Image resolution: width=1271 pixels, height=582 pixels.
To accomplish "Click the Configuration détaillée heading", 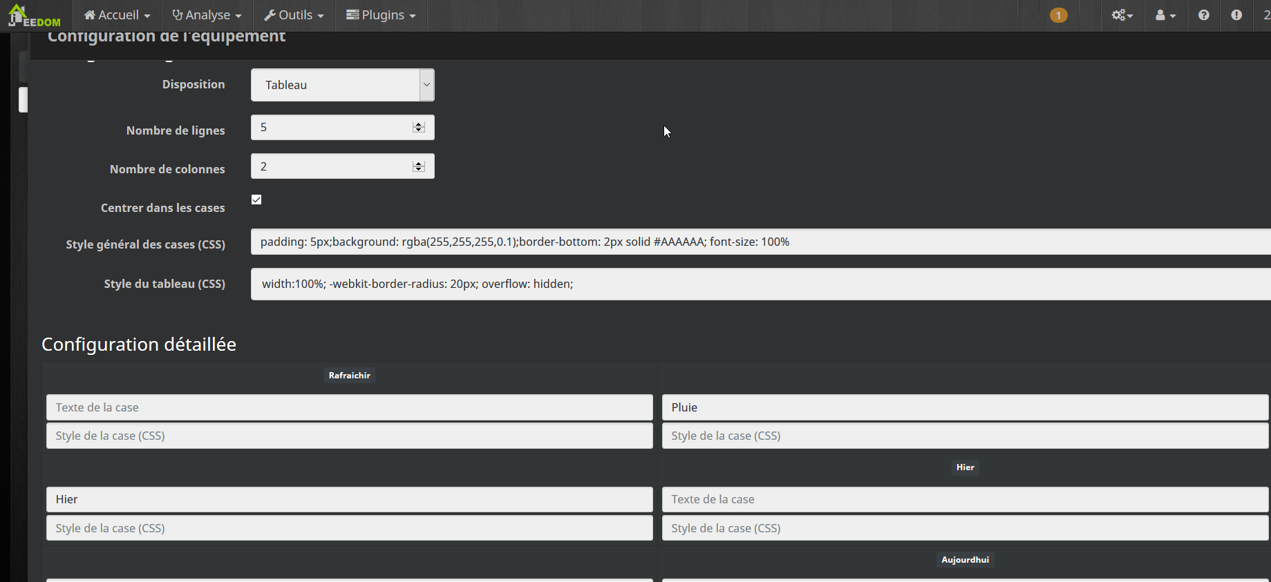I will click(x=139, y=345).
